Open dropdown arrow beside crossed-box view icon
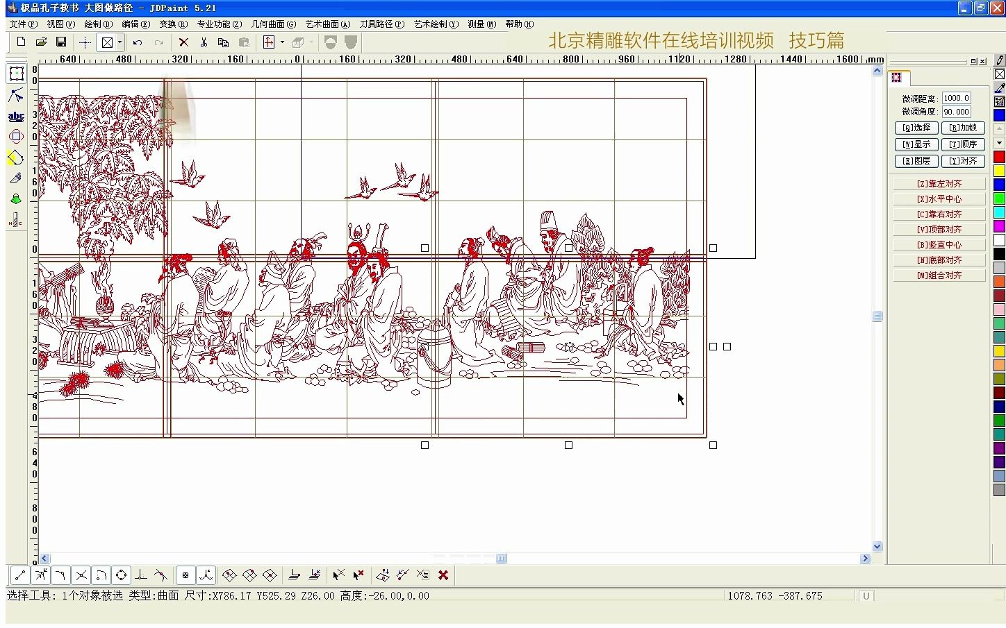Screen dimensions: 1006x628 coord(119,42)
